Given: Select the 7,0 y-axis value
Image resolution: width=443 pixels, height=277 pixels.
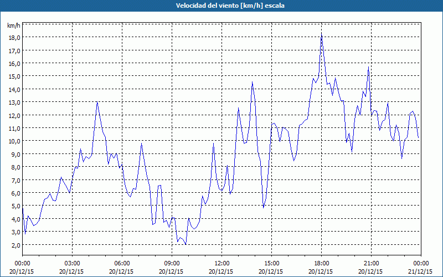Looking at the screenshot, I should (17, 181).
